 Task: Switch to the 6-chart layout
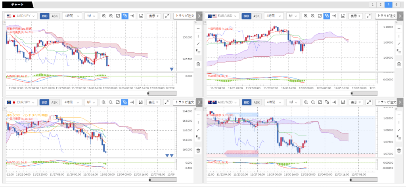pyautogui.click(x=396, y=4)
